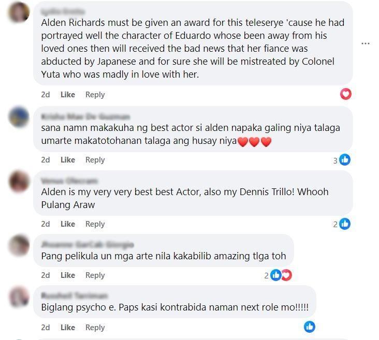
Task: Click thumbs-up reaction under Biglang psycho comment
Action: point(310,327)
